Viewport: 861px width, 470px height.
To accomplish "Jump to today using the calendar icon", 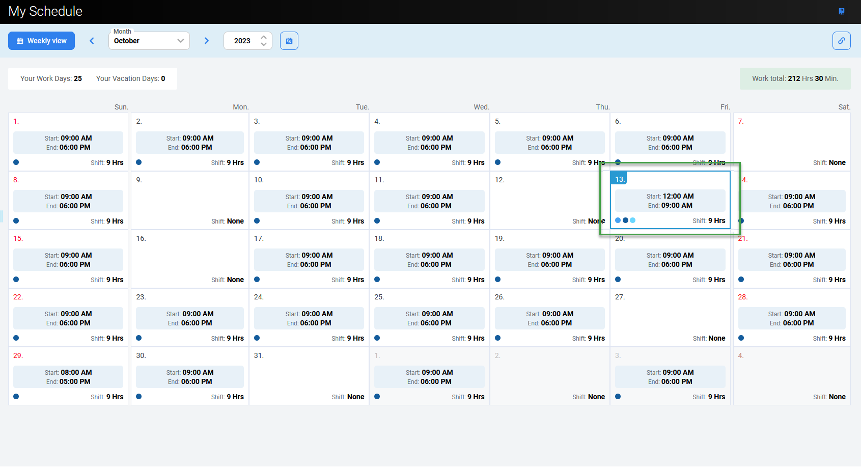I will pos(289,41).
